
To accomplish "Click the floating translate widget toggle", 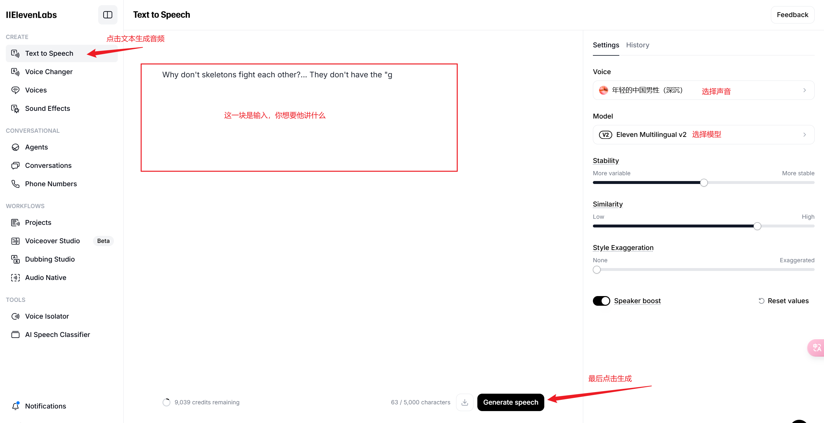I will (817, 348).
